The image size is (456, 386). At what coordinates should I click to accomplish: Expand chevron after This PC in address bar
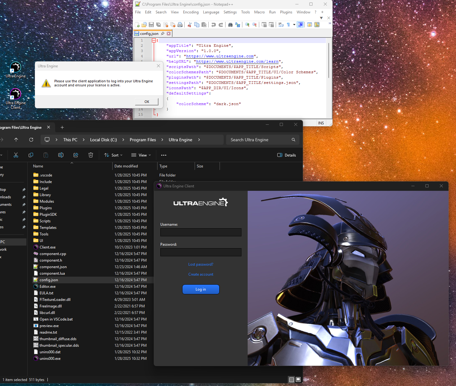84,140
